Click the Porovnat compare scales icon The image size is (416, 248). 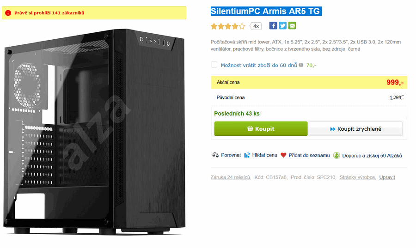[x=215, y=155]
